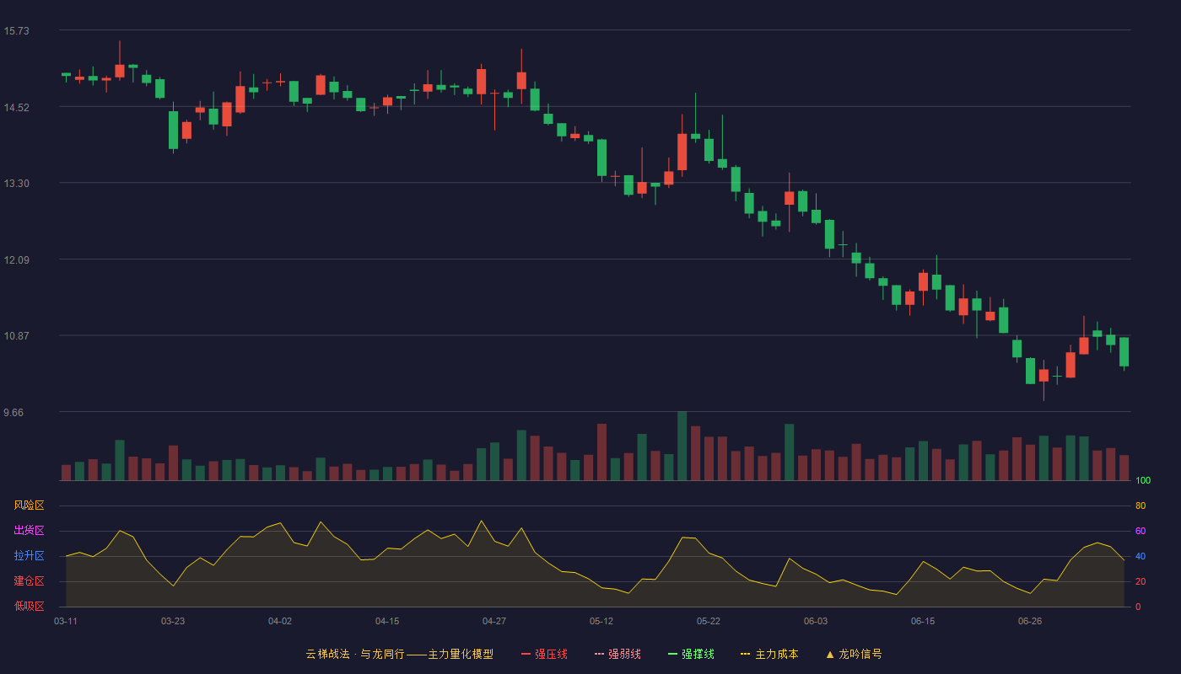Click the 龙吟信号 triangle legend icon

[x=830, y=654]
